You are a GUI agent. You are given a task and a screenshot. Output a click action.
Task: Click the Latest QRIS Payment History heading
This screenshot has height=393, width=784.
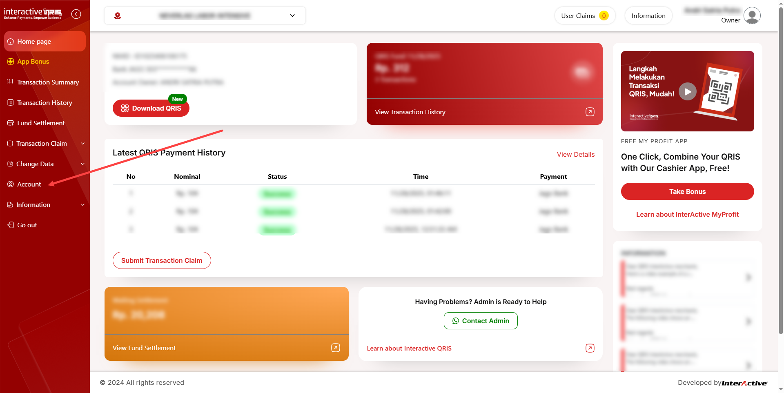tap(169, 153)
